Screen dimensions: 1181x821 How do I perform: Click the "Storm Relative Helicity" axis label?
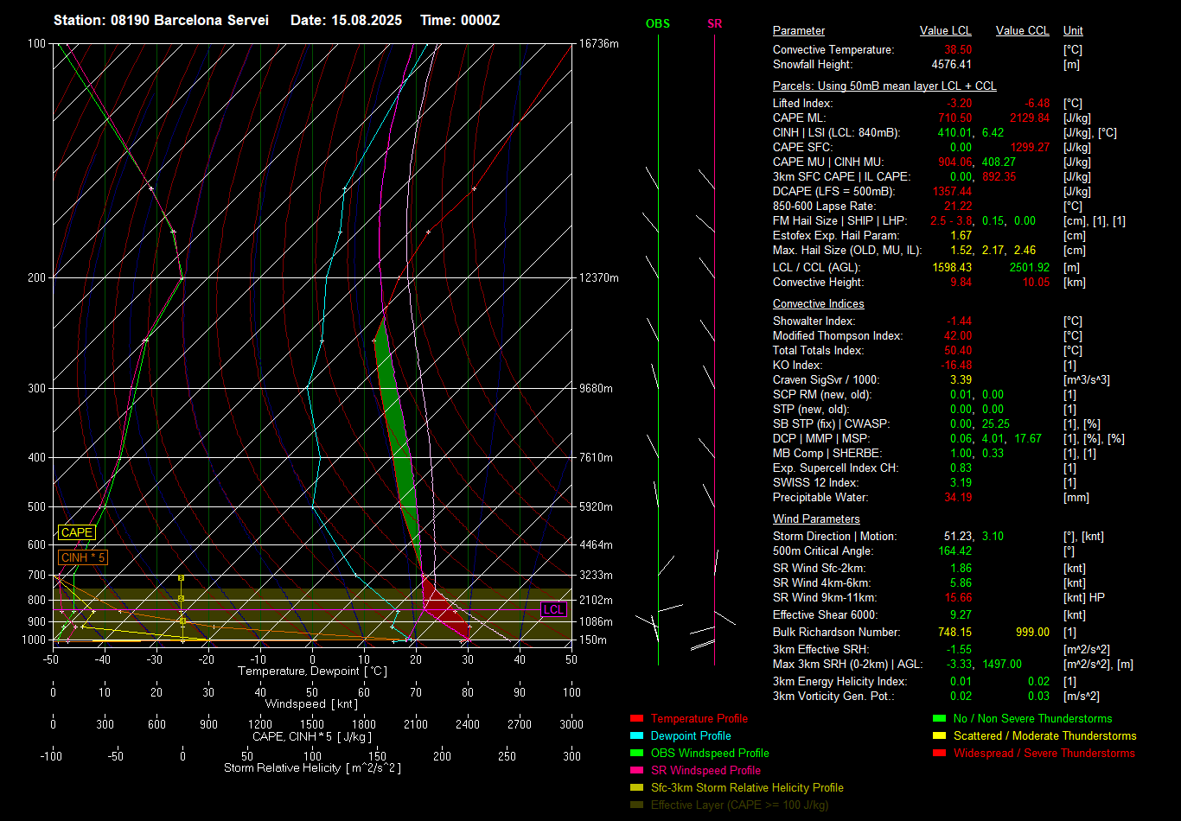click(312, 767)
